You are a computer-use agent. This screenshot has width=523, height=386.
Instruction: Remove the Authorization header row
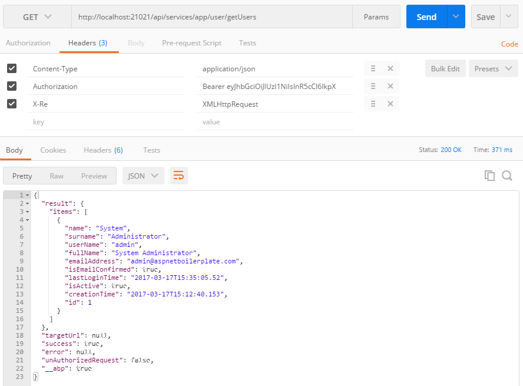[x=390, y=86]
